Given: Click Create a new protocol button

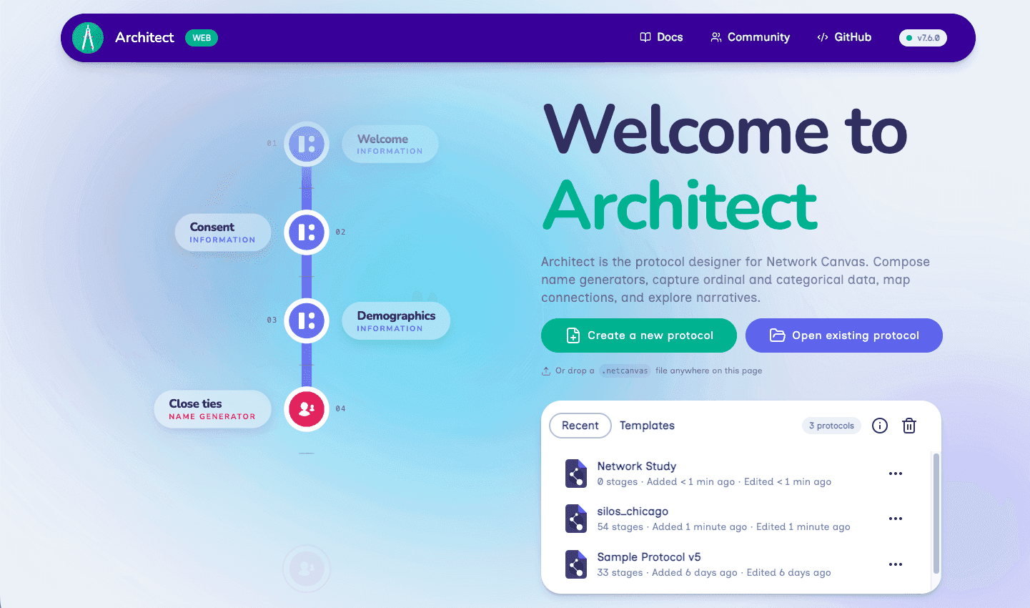Looking at the screenshot, I should pos(639,335).
